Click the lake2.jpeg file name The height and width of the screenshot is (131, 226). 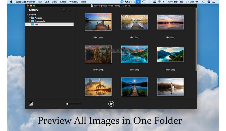point(134,37)
